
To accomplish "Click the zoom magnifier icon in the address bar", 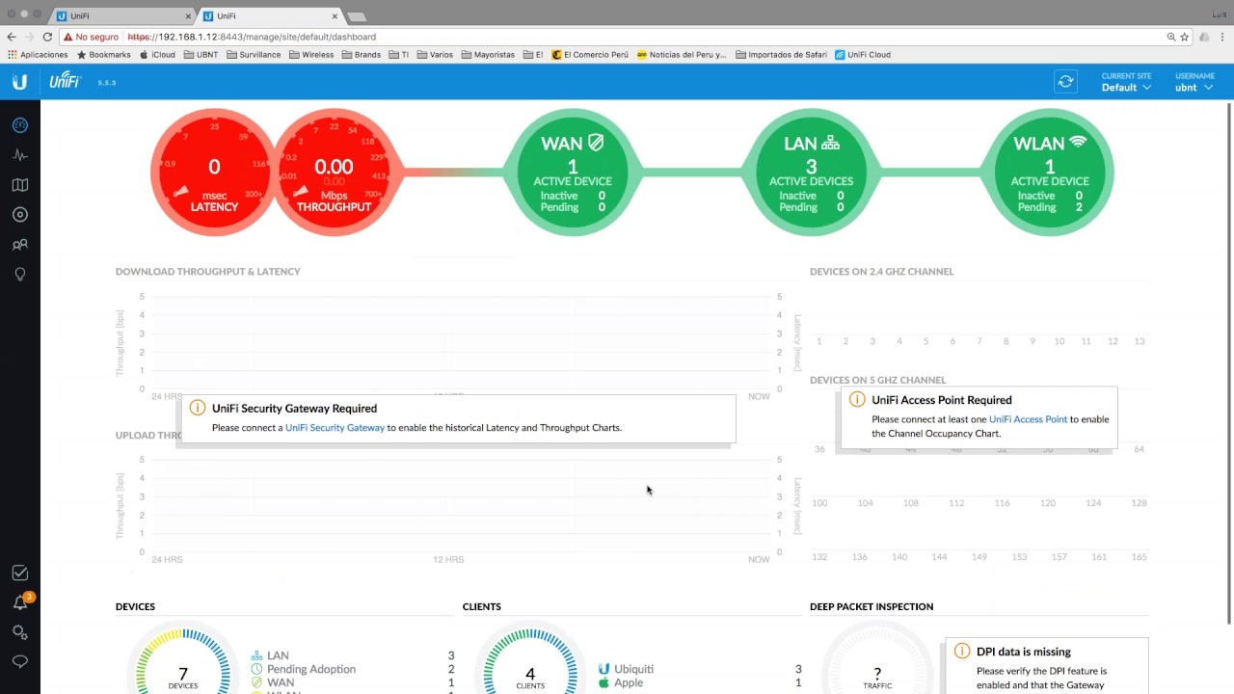I will coord(1171,37).
